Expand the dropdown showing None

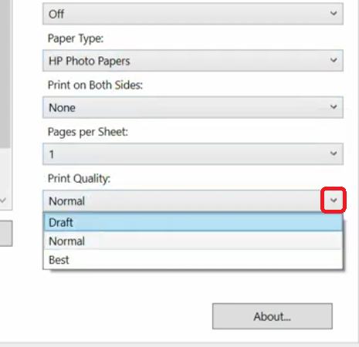coord(193,107)
